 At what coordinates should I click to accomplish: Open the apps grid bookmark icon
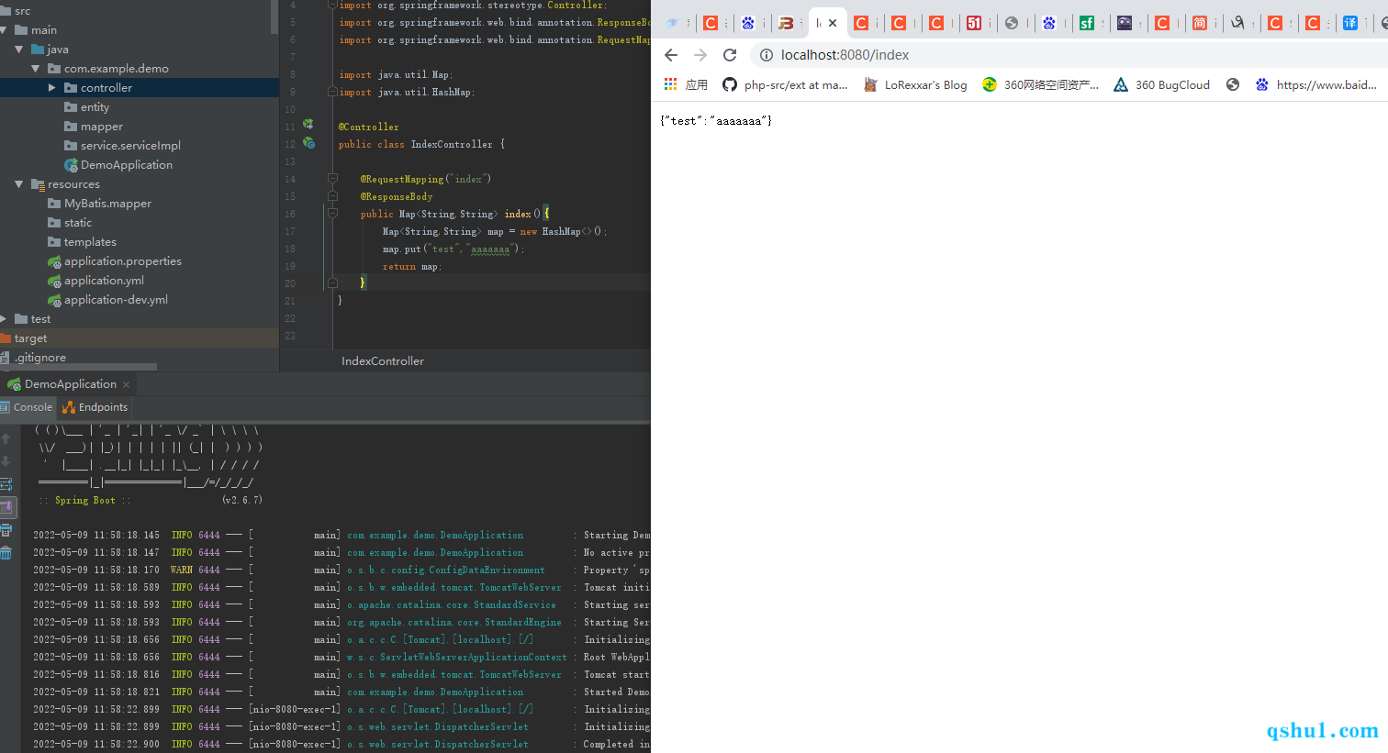click(670, 84)
